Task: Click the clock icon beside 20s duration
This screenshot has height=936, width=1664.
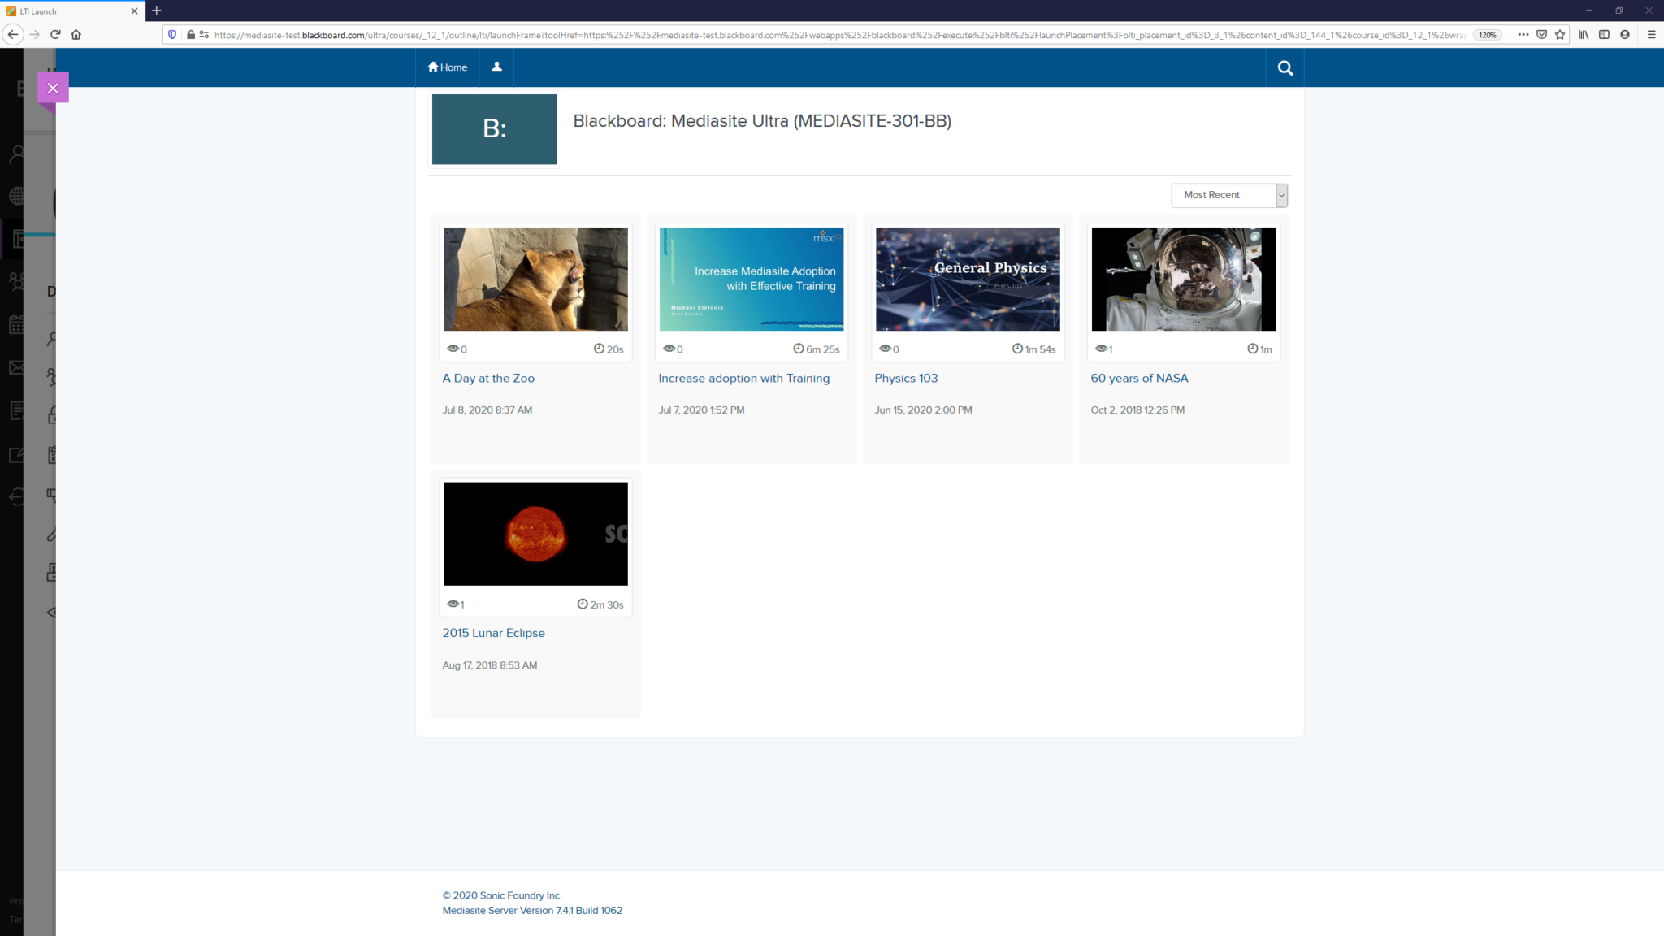Action: pyautogui.click(x=599, y=349)
